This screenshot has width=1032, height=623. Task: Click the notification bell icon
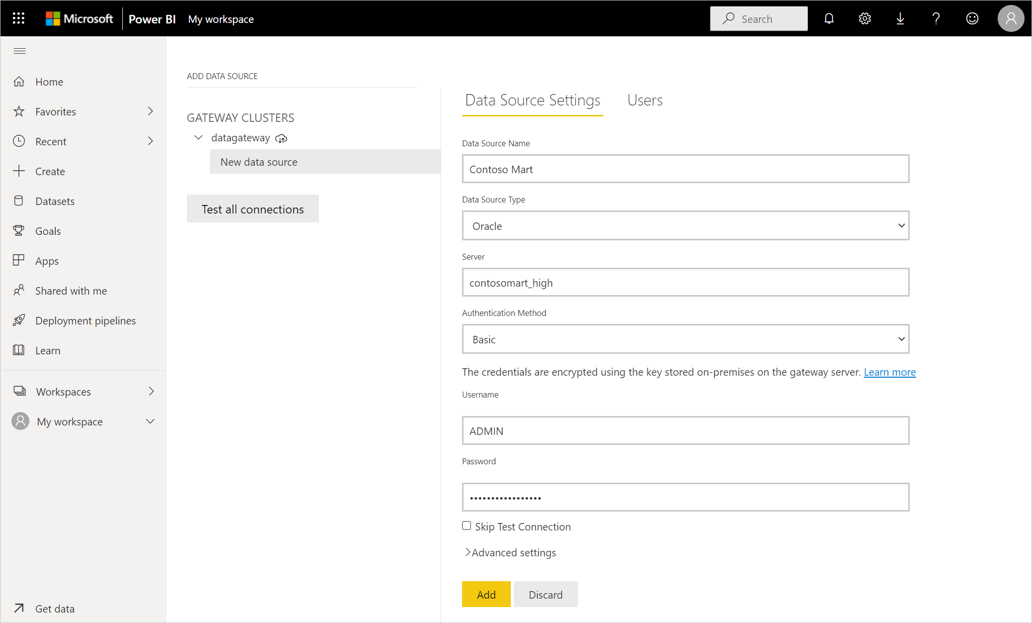pos(829,18)
